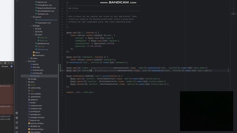Expand the Auth folder
The image size is (237, 133).
(x=34, y=29)
